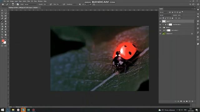Select Layer 1 thumbnail
The height and width of the screenshot is (112, 200).
164,21
